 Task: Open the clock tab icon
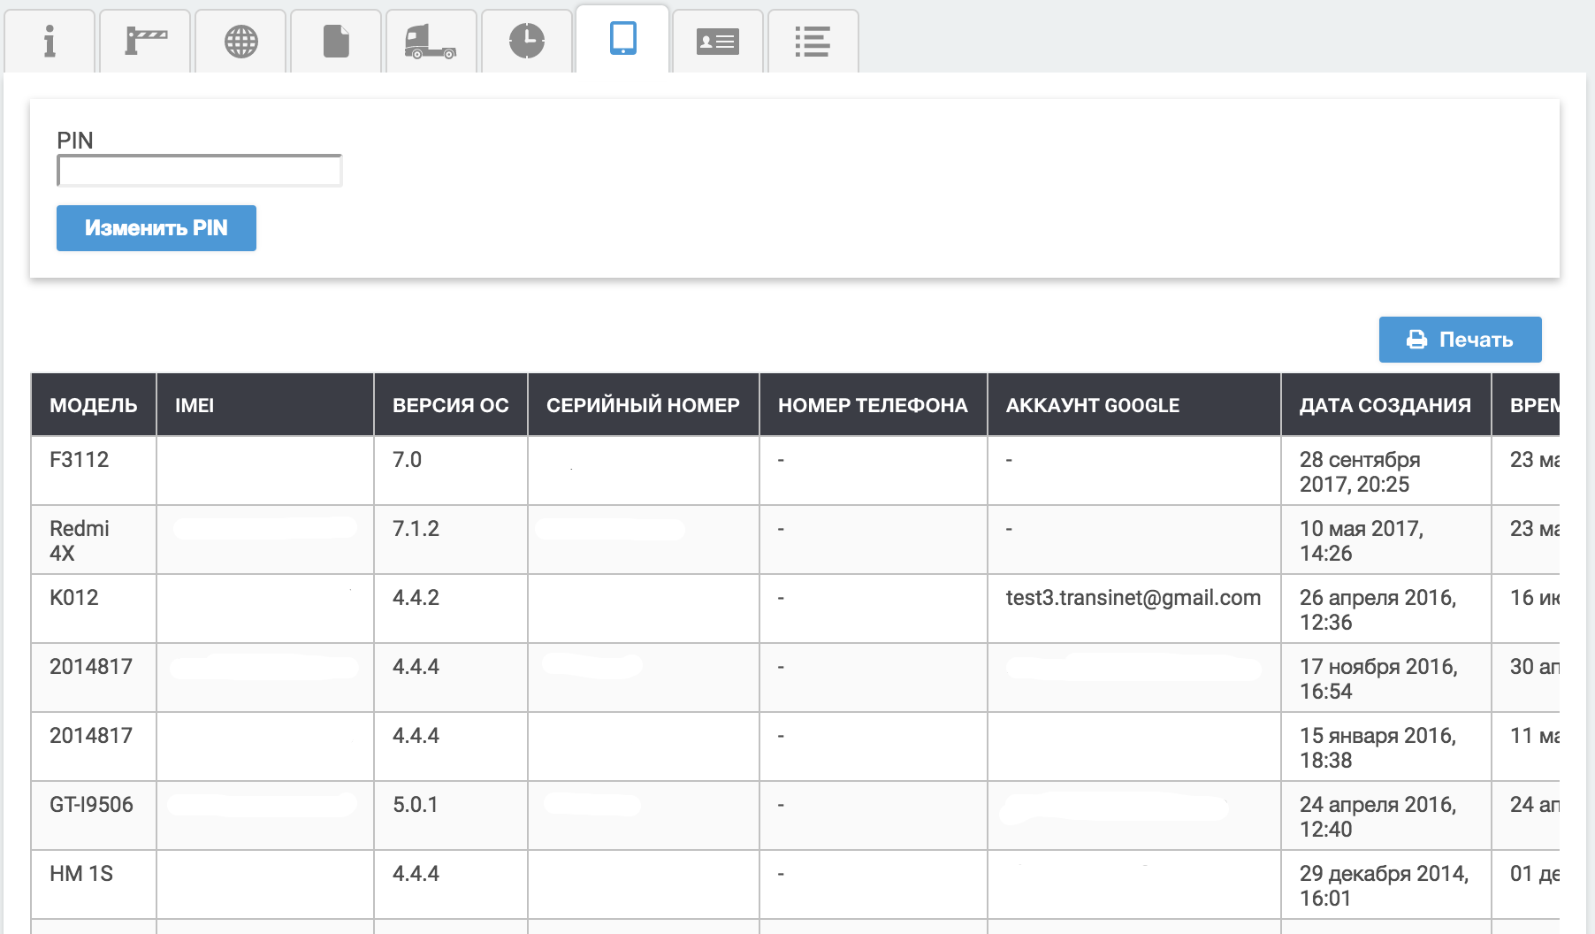click(527, 42)
